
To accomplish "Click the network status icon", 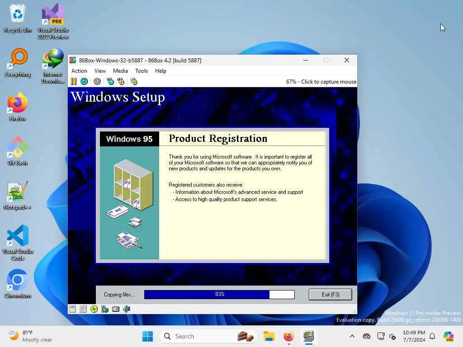I will tap(105, 309).
